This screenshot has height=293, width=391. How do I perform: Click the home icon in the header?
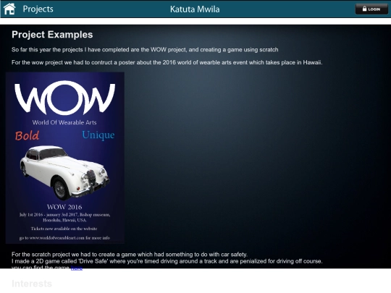pyautogui.click(x=9, y=9)
